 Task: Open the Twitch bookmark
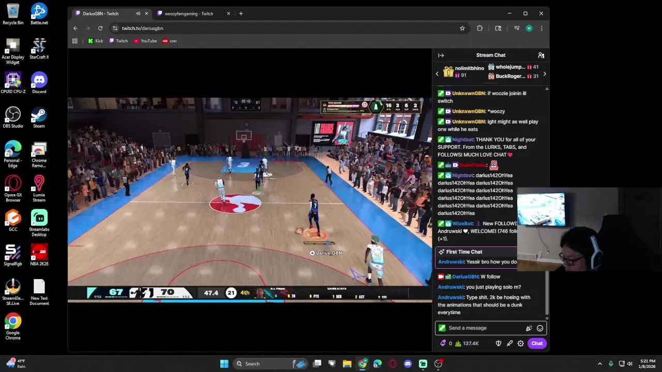[x=118, y=41]
